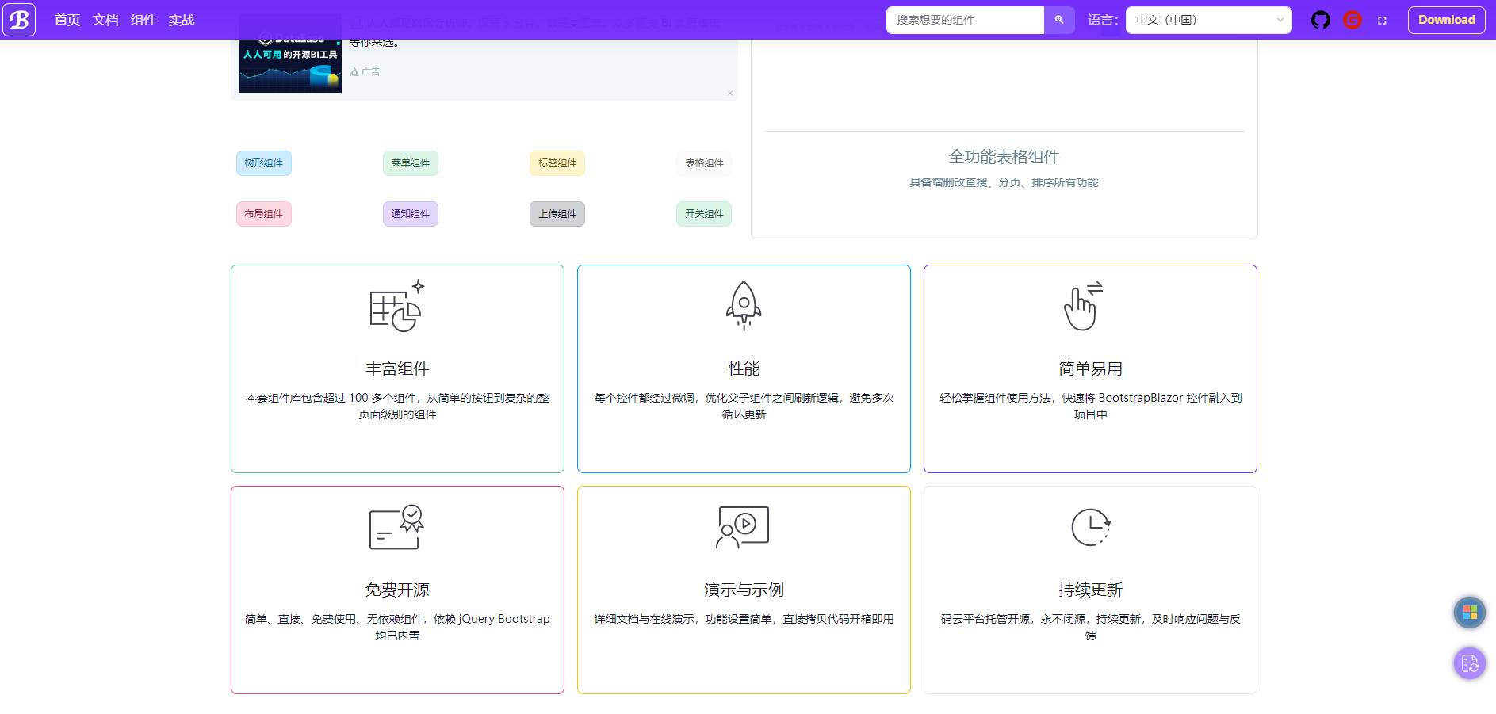This screenshot has height=714, width=1496.
Task: Open the 语言 language dropdown
Action: tap(1208, 20)
